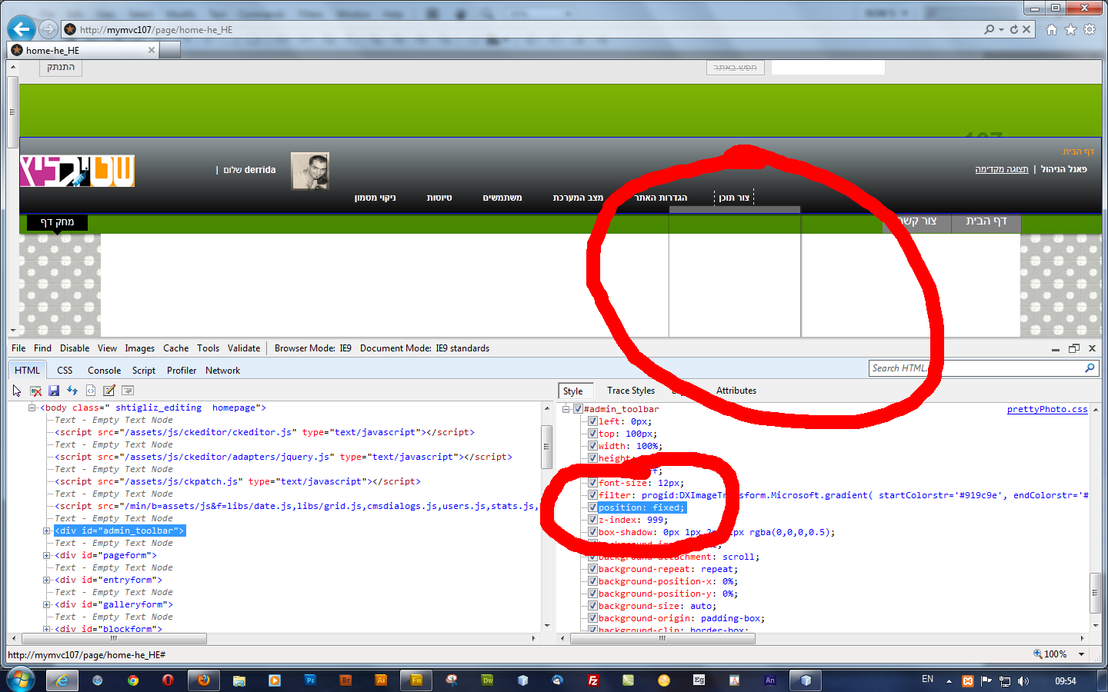Expand the div entryform node
1108x692 pixels.
(47, 580)
